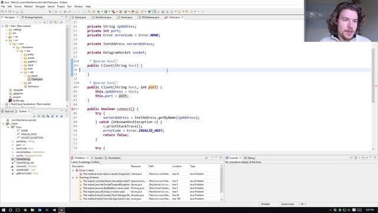Open the Project menu
The image size is (378, 213).
[x=61, y=7]
